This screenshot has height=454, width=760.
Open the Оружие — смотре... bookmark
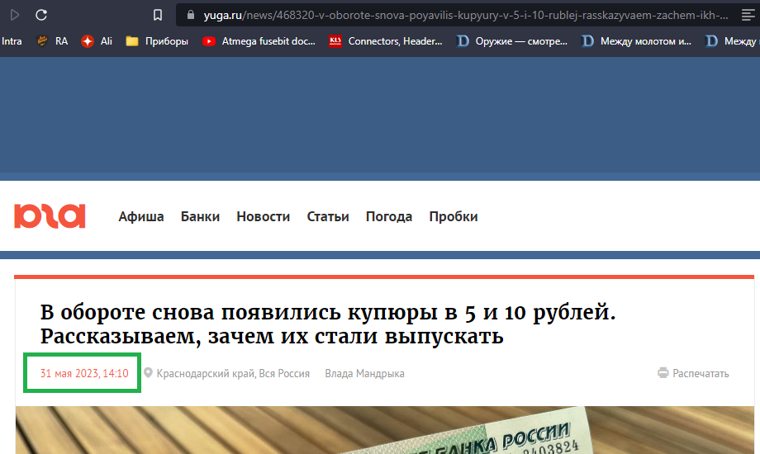point(512,41)
